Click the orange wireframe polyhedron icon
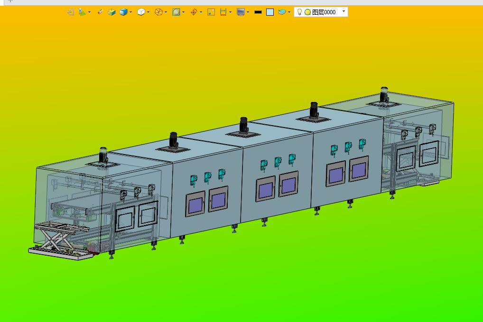This screenshot has width=483, height=322. point(158,12)
